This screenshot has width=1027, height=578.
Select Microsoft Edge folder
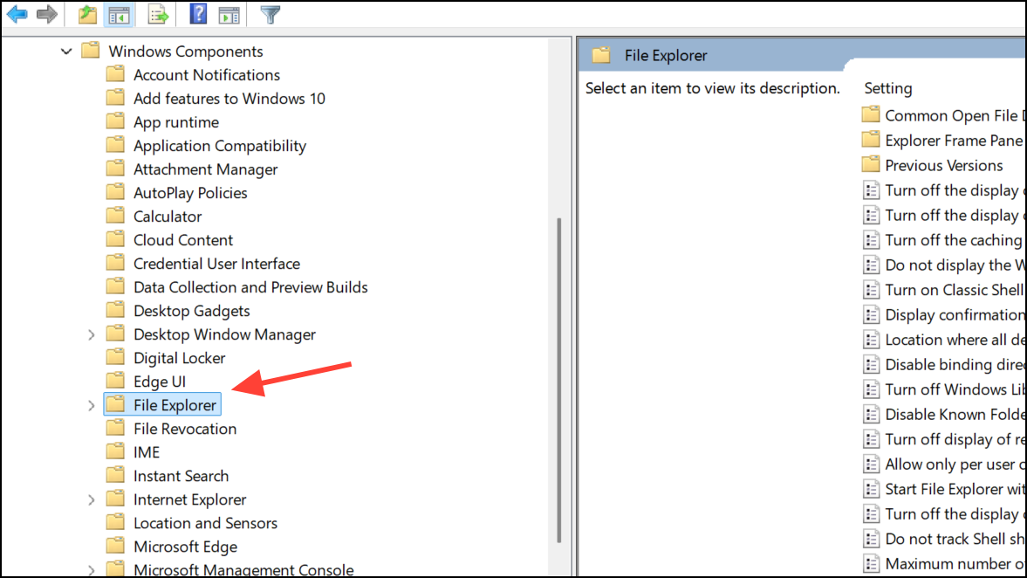pos(185,547)
